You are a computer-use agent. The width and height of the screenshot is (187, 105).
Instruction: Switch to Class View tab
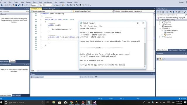point(182,50)
